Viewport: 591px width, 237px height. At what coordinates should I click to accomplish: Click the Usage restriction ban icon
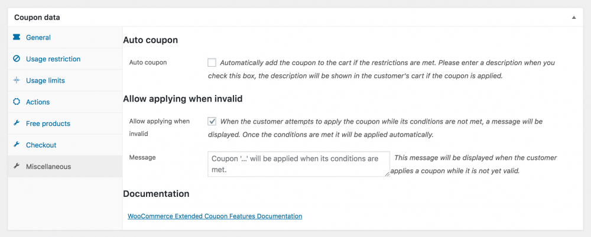(x=17, y=59)
